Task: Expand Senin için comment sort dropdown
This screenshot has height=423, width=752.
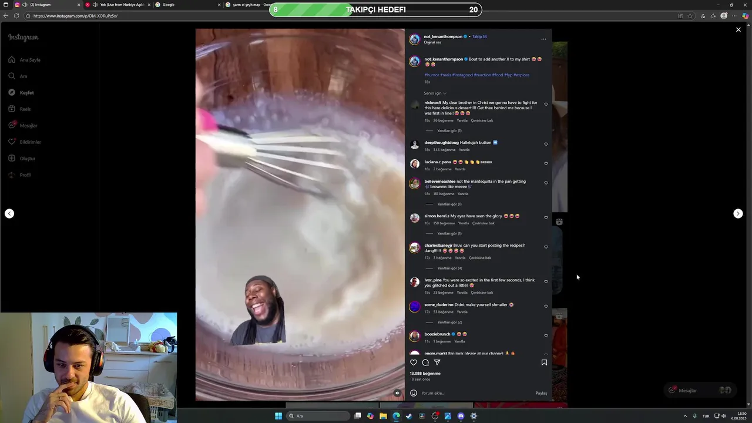Action: pos(435,93)
